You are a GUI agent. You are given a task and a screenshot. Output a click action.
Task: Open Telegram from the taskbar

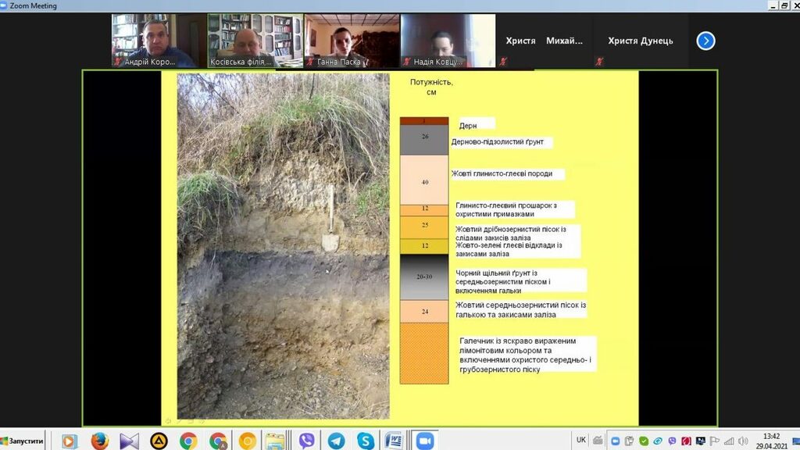point(336,441)
